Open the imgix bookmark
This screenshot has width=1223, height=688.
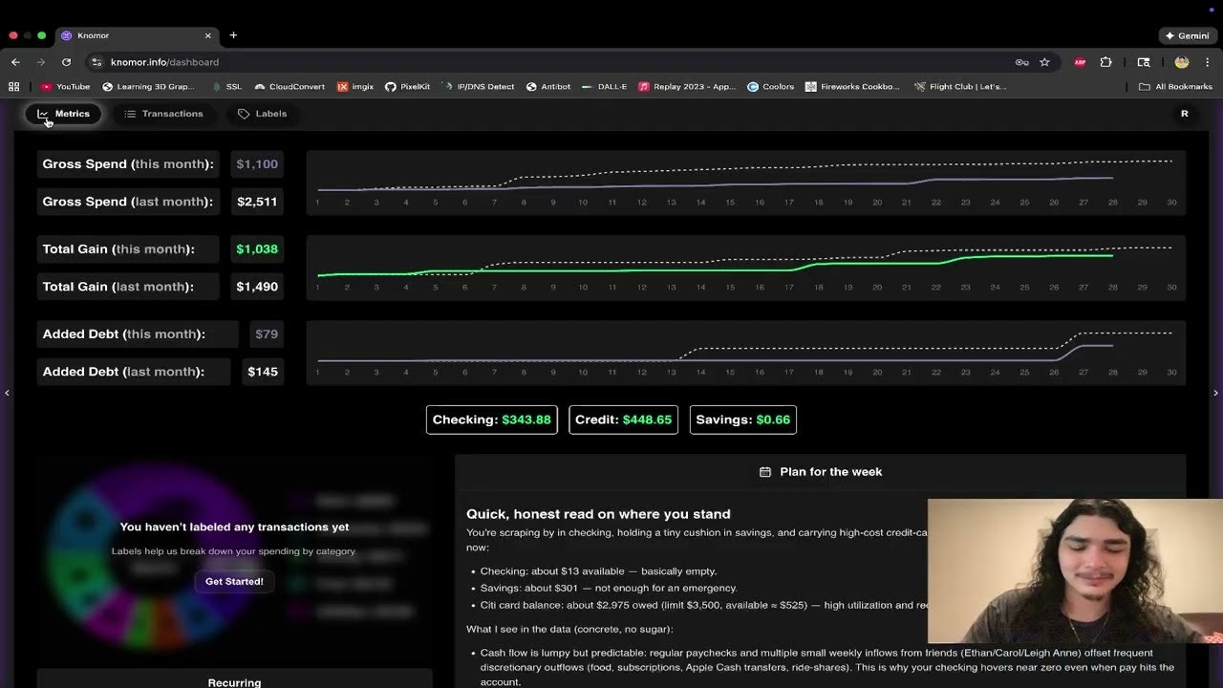[x=355, y=87]
